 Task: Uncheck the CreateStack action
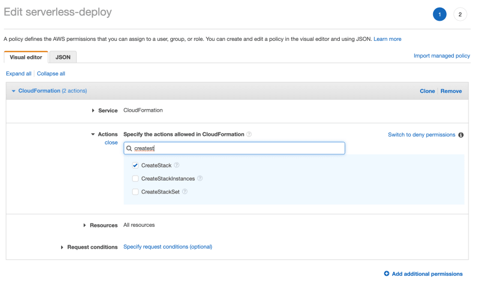coord(135,165)
